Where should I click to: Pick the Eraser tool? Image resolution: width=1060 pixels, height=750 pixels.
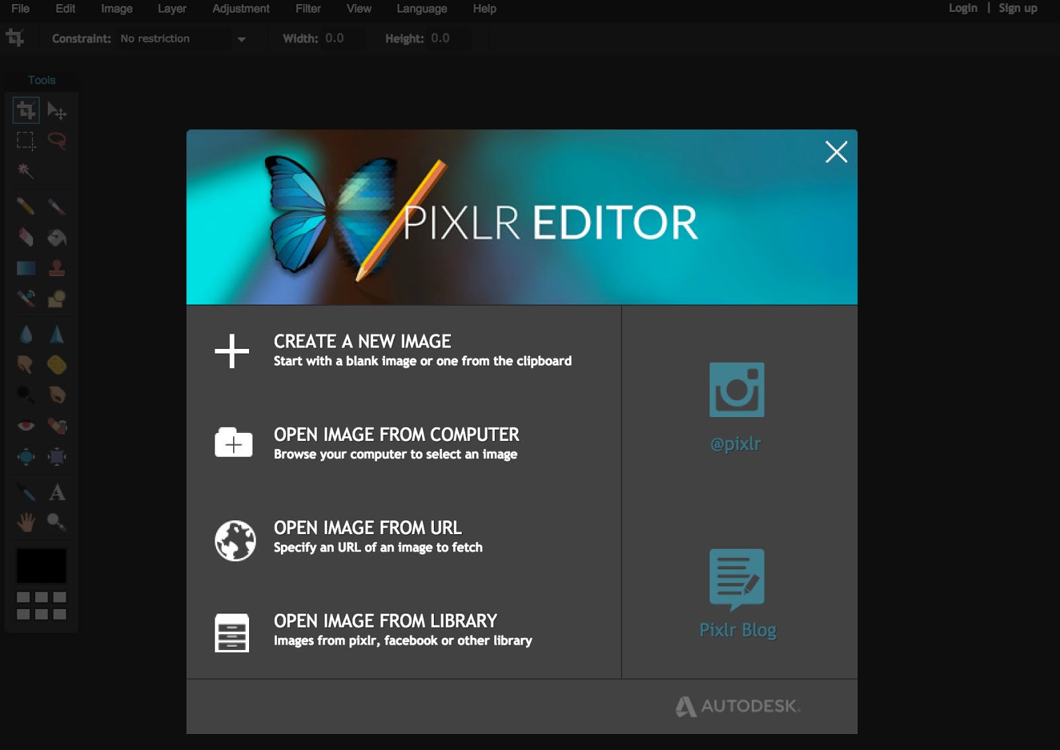coord(26,238)
